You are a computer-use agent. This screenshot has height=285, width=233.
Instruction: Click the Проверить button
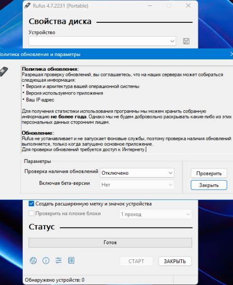[209, 173]
